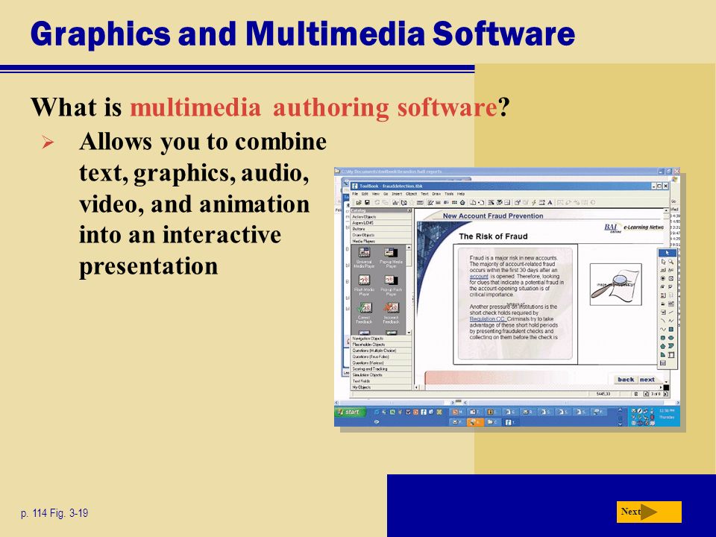Expand the Simulation Objects catalog category

coord(381,375)
